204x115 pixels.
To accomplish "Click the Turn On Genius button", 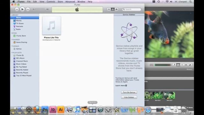I will click(129, 92).
